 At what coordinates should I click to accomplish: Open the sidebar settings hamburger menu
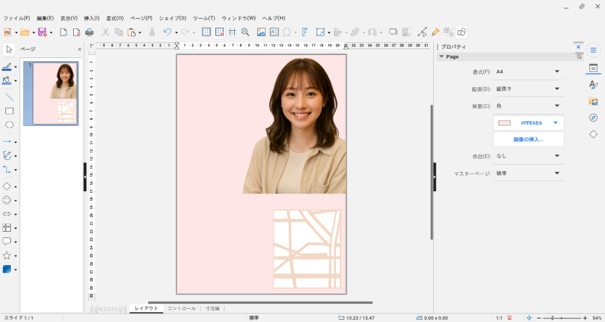pyautogui.click(x=594, y=50)
